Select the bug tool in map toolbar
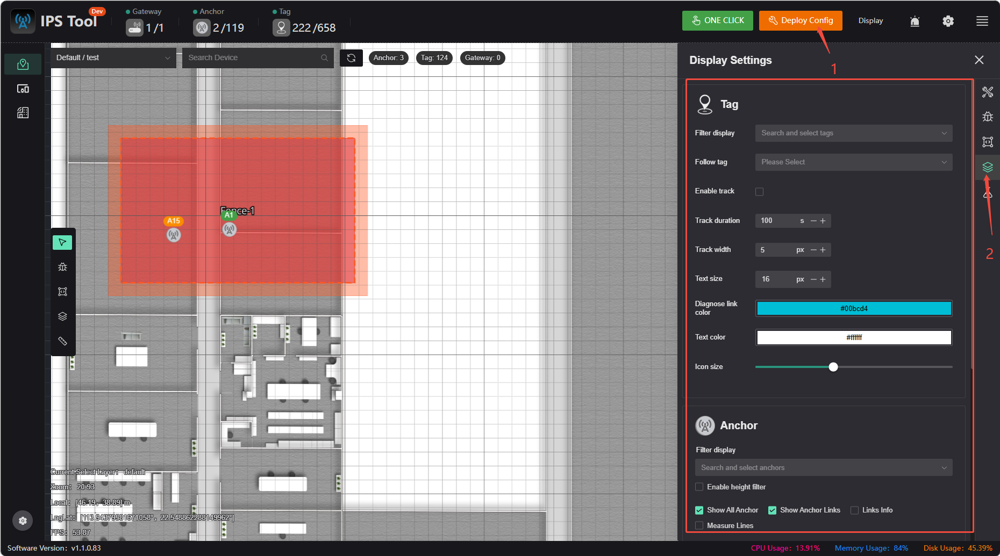1000x556 pixels. coord(62,267)
